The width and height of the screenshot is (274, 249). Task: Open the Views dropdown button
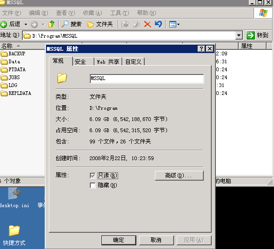(174, 24)
